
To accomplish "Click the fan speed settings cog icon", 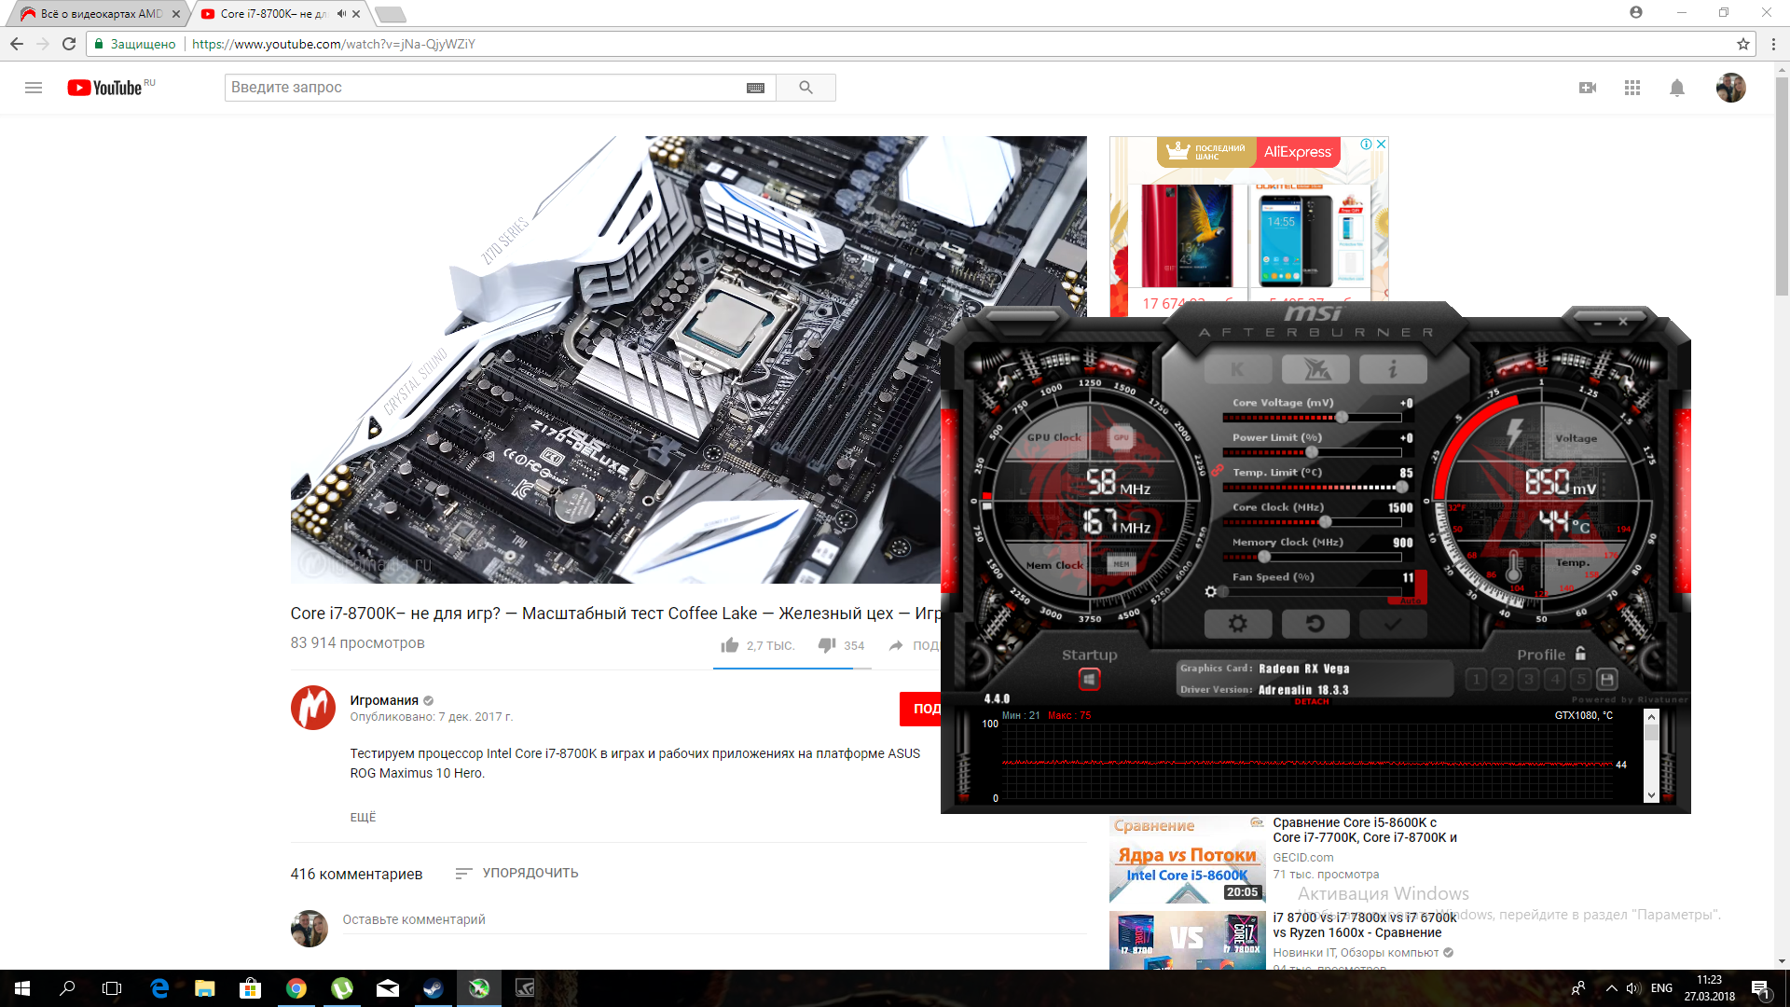I will [x=1210, y=591].
